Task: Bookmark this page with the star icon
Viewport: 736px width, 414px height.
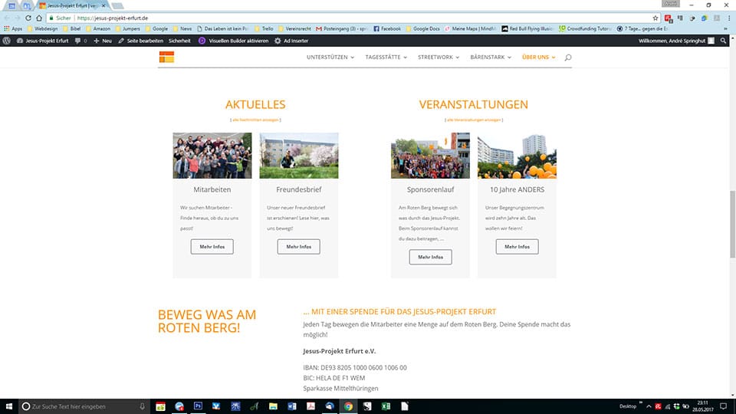Action: click(655, 18)
